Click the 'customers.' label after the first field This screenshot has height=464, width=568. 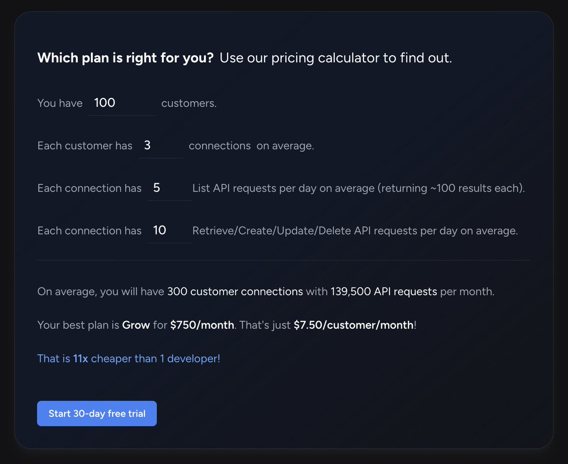pos(189,103)
